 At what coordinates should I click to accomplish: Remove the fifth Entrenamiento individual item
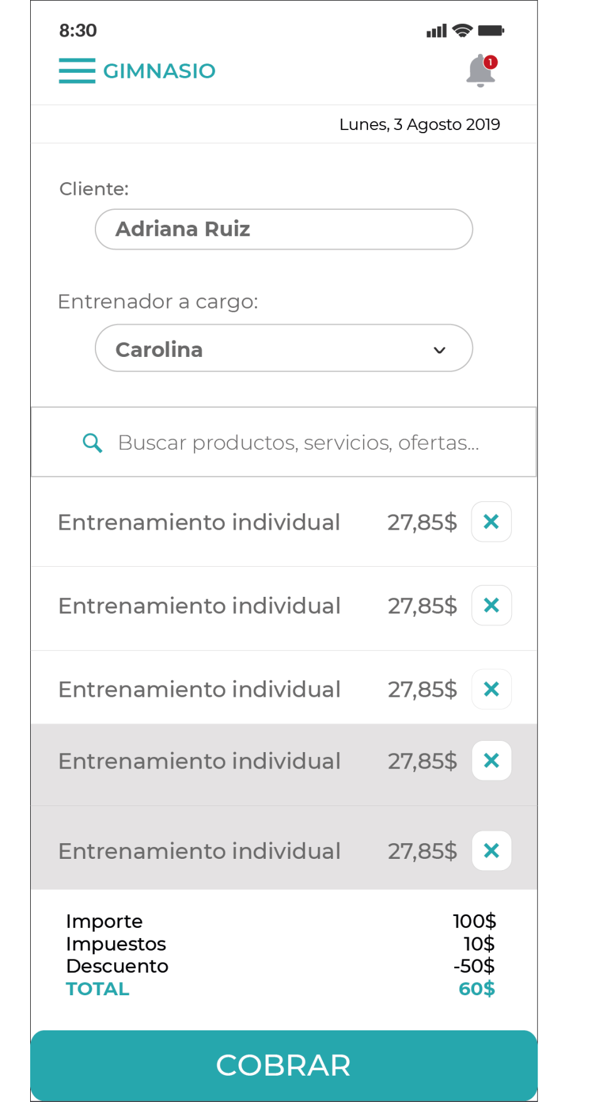(x=491, y=851)
